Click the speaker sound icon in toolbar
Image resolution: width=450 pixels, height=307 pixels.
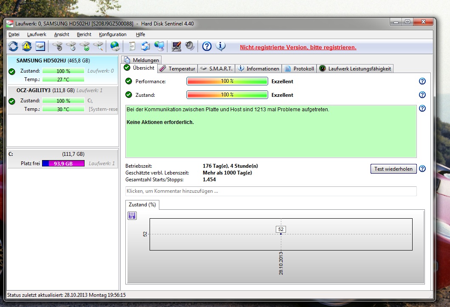(190, 46)
